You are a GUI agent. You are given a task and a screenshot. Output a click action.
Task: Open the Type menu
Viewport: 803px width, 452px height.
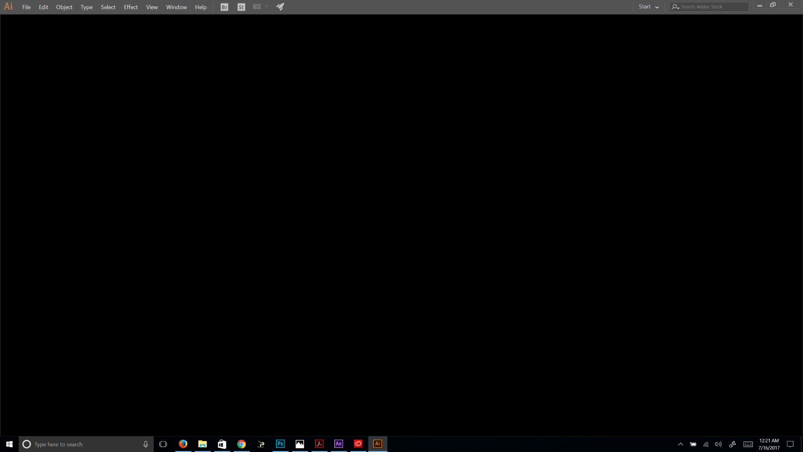point(87,7)
